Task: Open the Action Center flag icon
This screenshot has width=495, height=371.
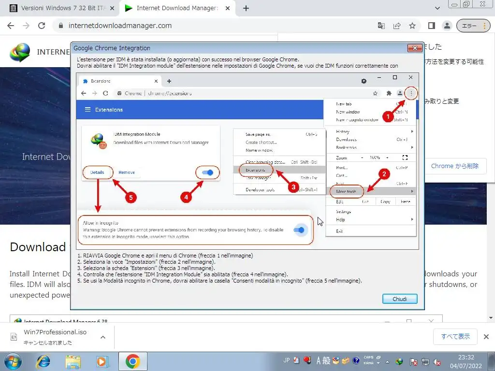Action: [x=413, y=362]
